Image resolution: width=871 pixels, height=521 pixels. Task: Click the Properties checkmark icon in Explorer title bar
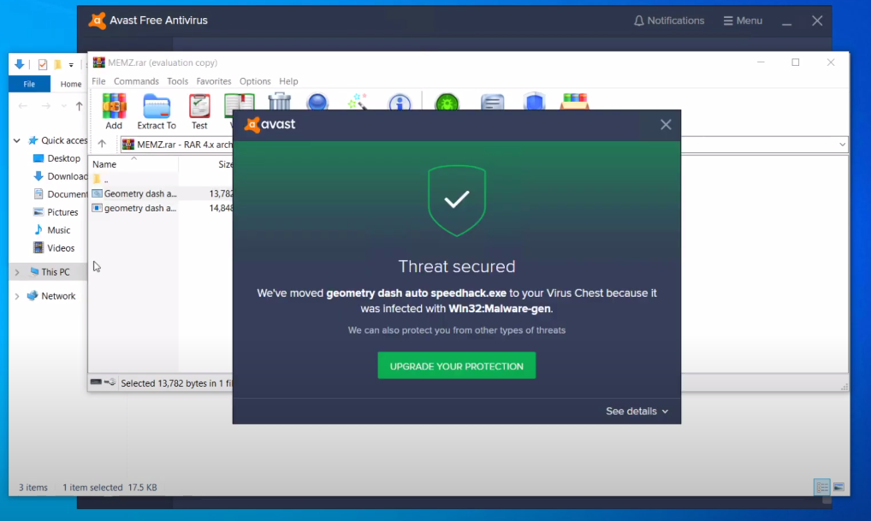[43, 64]
